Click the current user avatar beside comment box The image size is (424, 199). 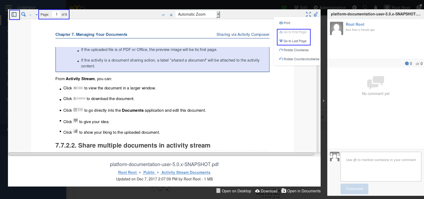(335, 157)
